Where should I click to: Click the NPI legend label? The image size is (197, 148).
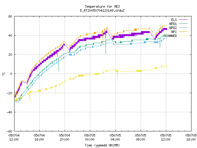(x=174, y=32)
